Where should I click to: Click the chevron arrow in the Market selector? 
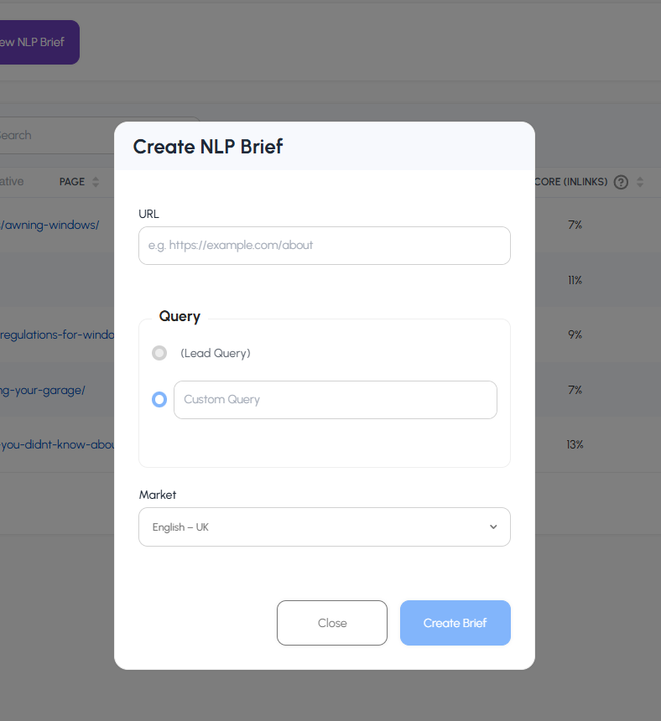493,526
